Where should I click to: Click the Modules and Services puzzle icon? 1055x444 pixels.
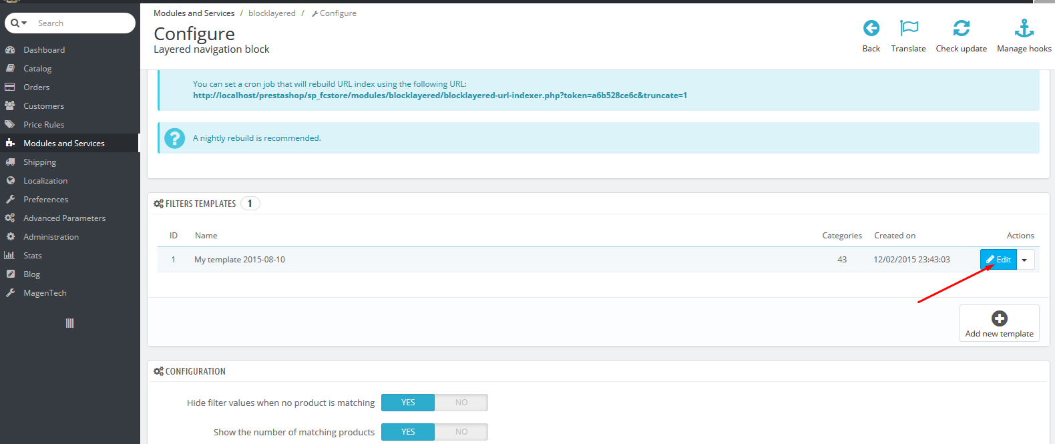10,143
